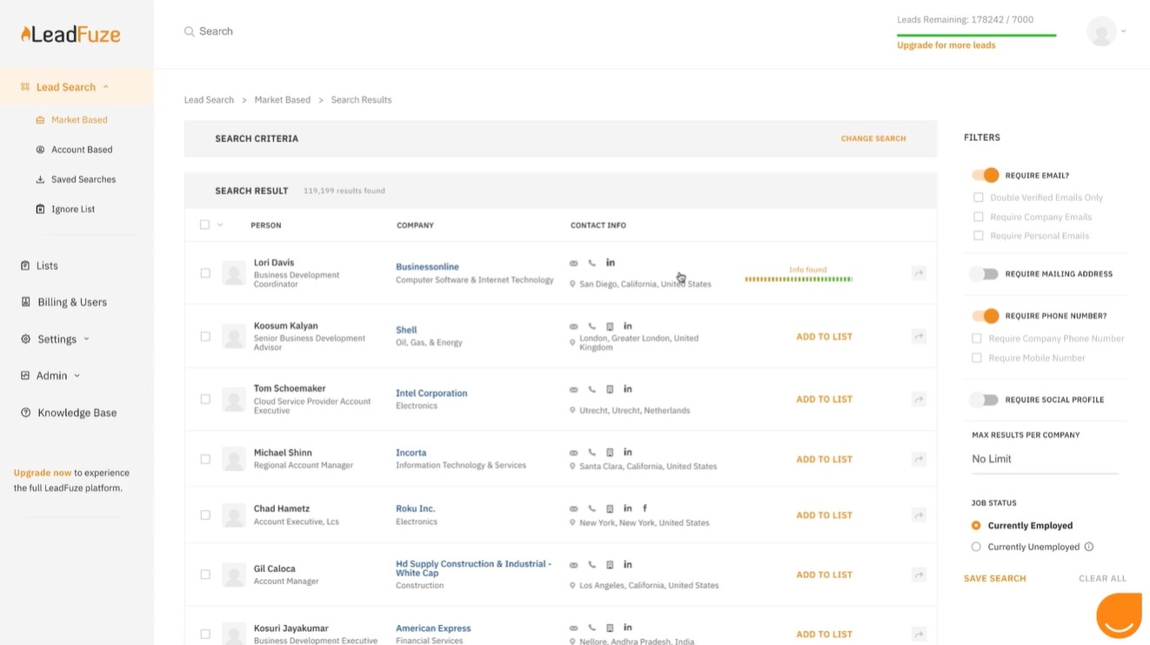Open Tom Schoemaker LinkedIn icon

628,388
